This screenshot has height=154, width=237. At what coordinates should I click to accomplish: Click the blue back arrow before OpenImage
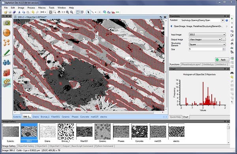tap(171, 26)
